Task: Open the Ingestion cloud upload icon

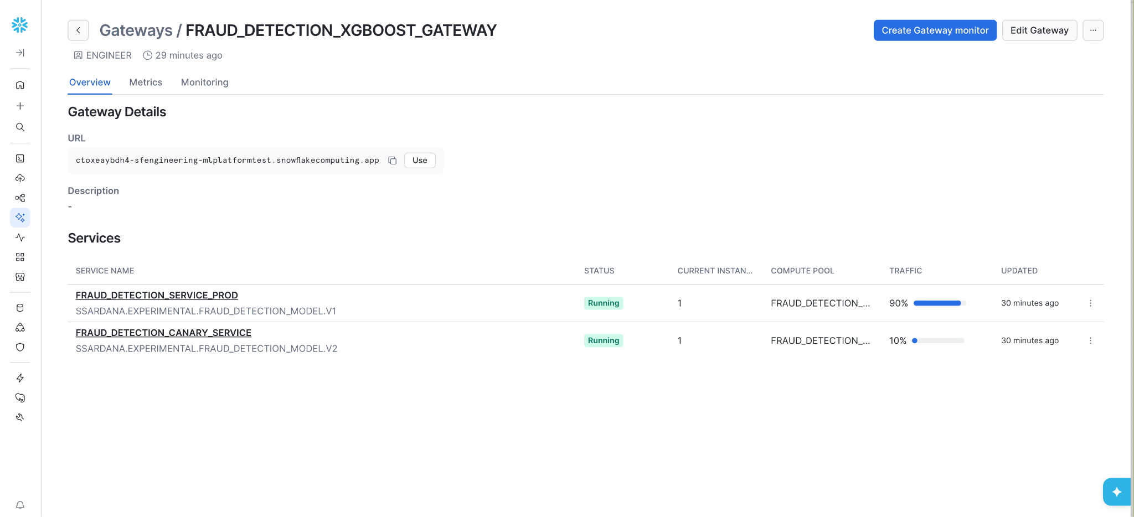Action: (20, 178)
